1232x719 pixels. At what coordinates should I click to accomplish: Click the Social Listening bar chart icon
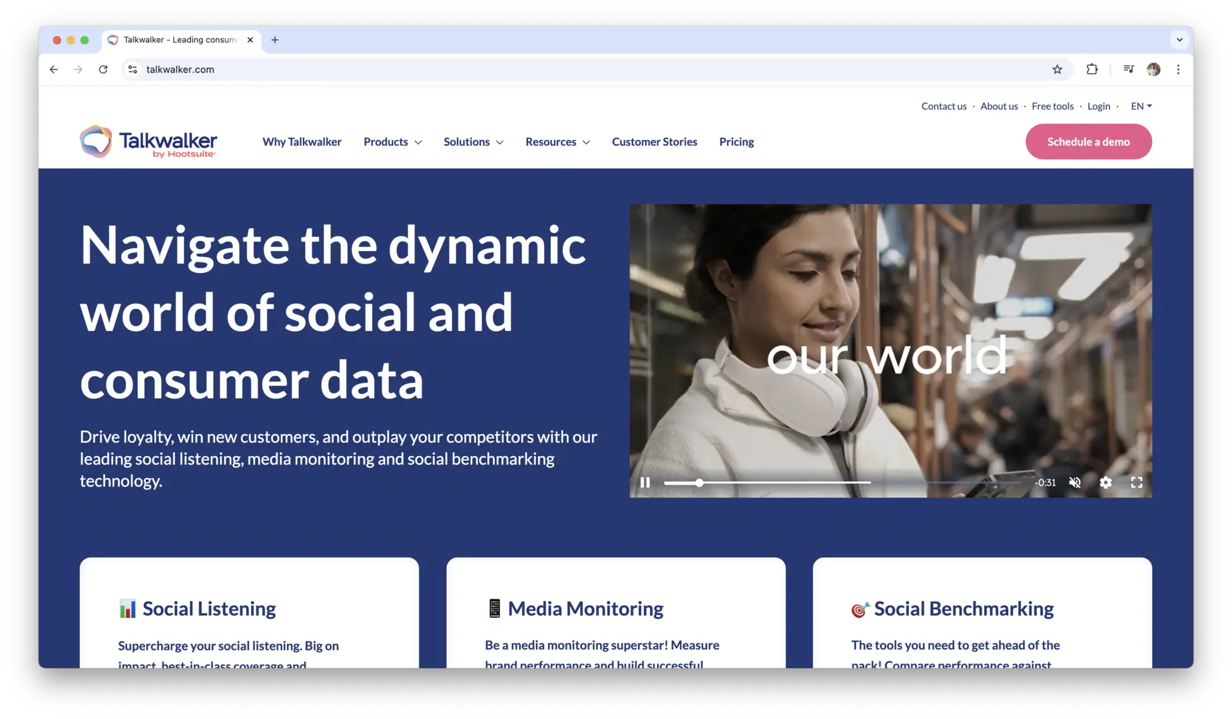[127, 608]
